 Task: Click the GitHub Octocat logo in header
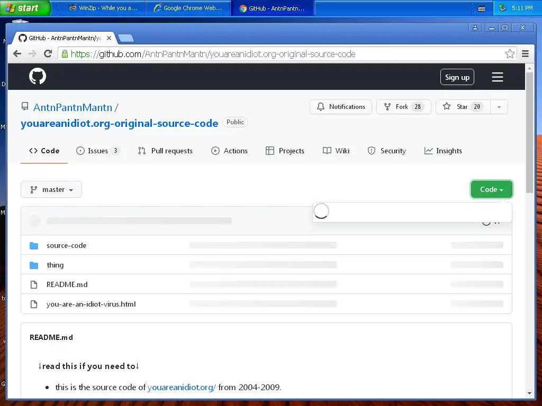click(x=38, y=76)
